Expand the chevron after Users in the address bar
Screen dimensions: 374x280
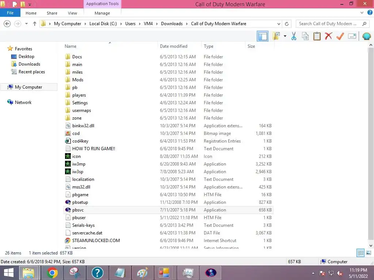(140, 24)
